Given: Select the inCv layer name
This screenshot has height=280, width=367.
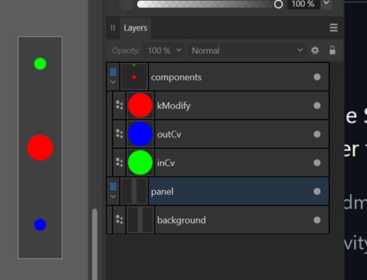Looking at the screenshot, I should 166,163.
